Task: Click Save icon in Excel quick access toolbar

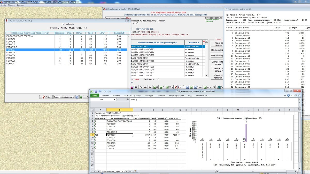Action: 96,92
